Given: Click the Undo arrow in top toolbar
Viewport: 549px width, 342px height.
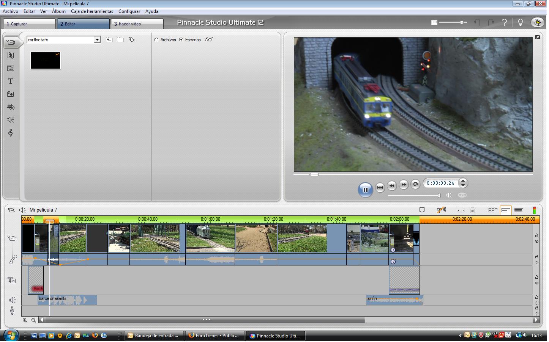Looking at the screenshot, I should 477,22.
